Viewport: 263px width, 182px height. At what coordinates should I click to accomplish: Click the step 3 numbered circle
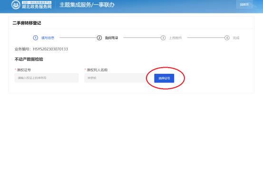(x=163, y=38)
